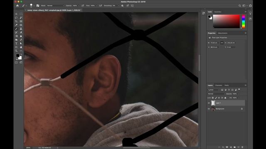Hide Layer 1 using its eye icon
Image resolution: width=266 pixels, height=149 pixels.
[x=209, y=103]
